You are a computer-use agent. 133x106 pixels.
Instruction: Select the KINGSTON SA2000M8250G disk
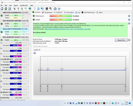coord(15,15)
